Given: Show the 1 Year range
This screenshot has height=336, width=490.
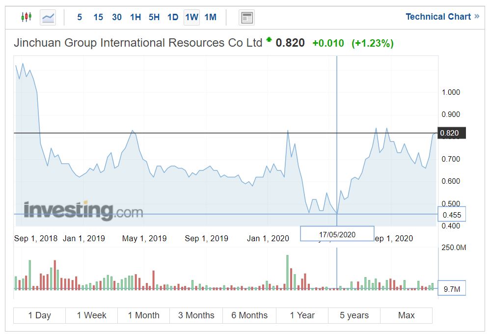Looking at the screenshot, I should [x=302, y=315].
